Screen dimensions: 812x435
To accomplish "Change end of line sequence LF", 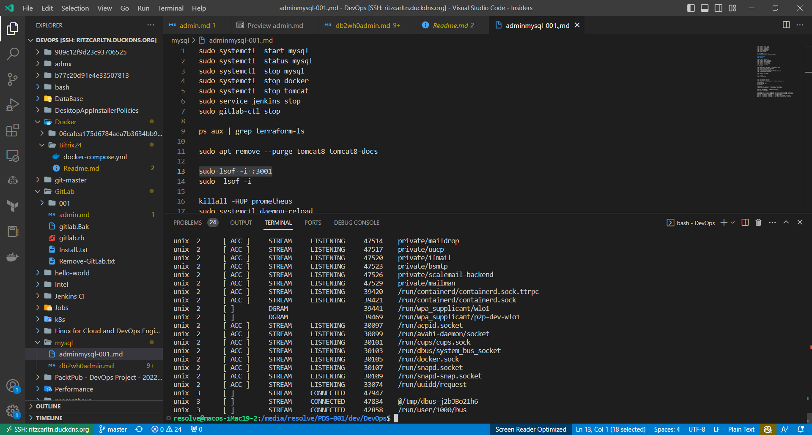I will pos(716,429).
